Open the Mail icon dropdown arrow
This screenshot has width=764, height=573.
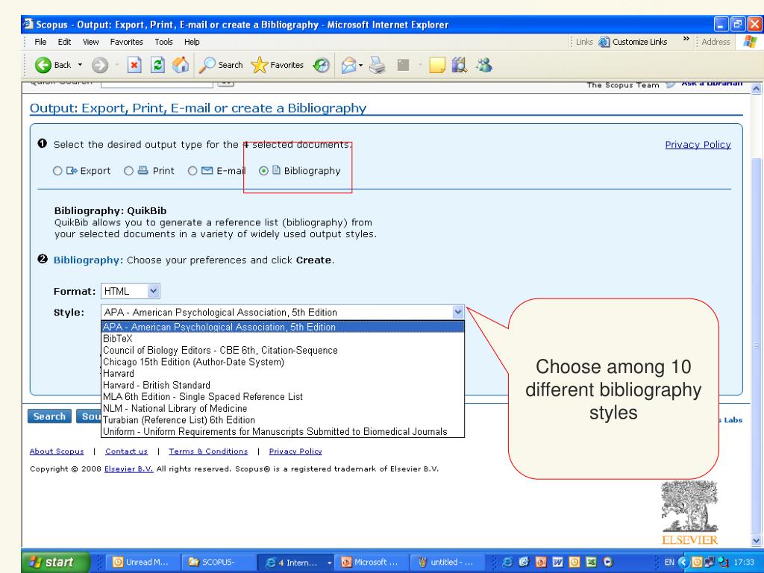(x=360, y=65)
